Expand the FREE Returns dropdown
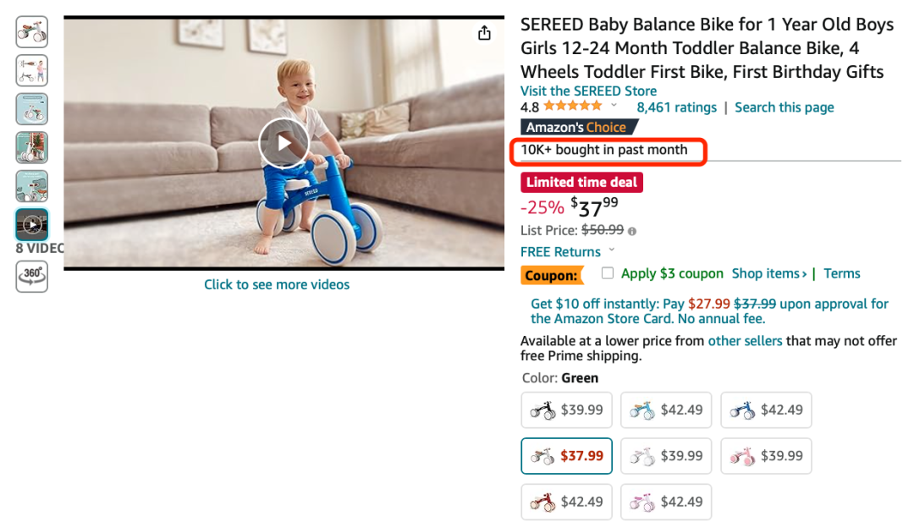Viewport: 914px width, 522px height. click(x=612, y=251)
